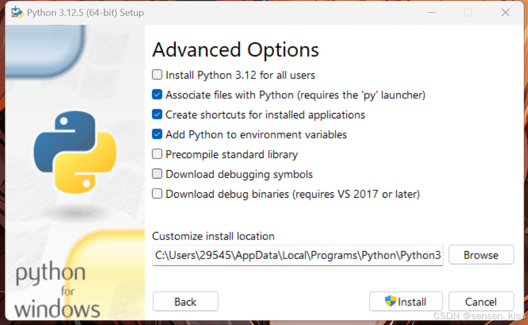
Task: Enable Install Python 3.12 for all users
Action: point(157,75)
